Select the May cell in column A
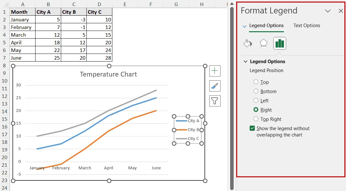The image size is (346, 191). pyautogui.click(x=22, y=50)
